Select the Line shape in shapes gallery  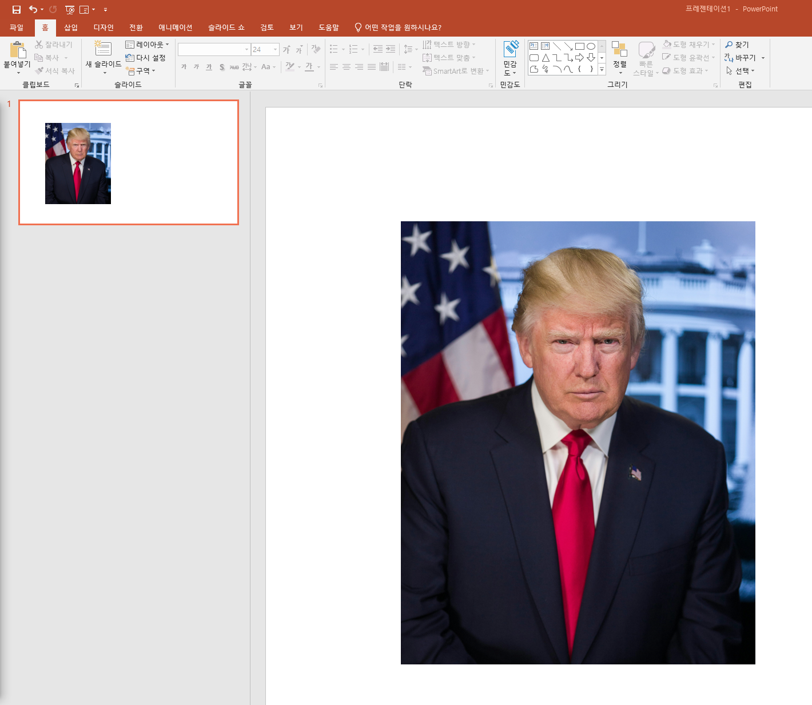(x=556, y=46)
